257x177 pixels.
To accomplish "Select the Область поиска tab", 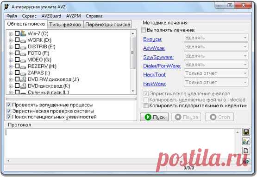I will [26, 24].
